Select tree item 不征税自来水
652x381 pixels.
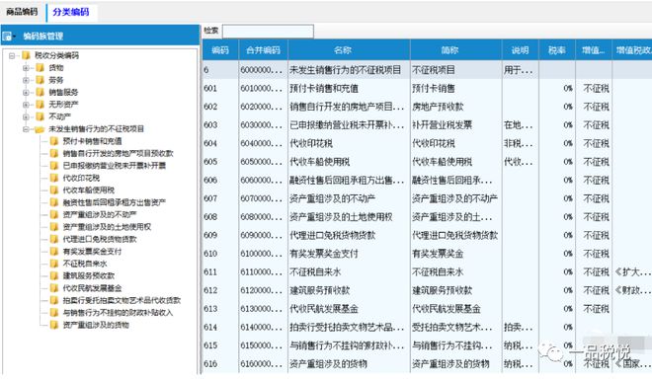pyautogui.click(x=85, y=264)
